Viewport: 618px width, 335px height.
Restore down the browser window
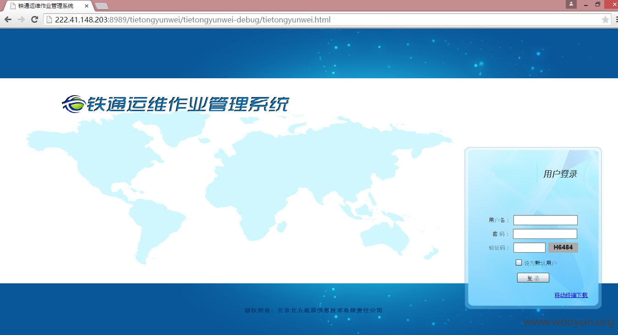(598, 4)
